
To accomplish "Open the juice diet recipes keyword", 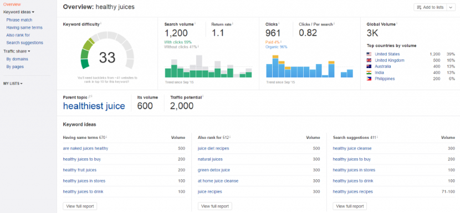I will click(213, 148).
